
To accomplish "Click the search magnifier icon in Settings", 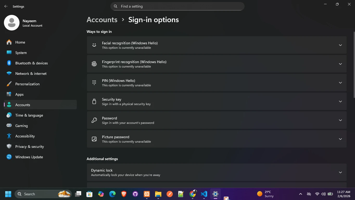I will coord(116,6).
